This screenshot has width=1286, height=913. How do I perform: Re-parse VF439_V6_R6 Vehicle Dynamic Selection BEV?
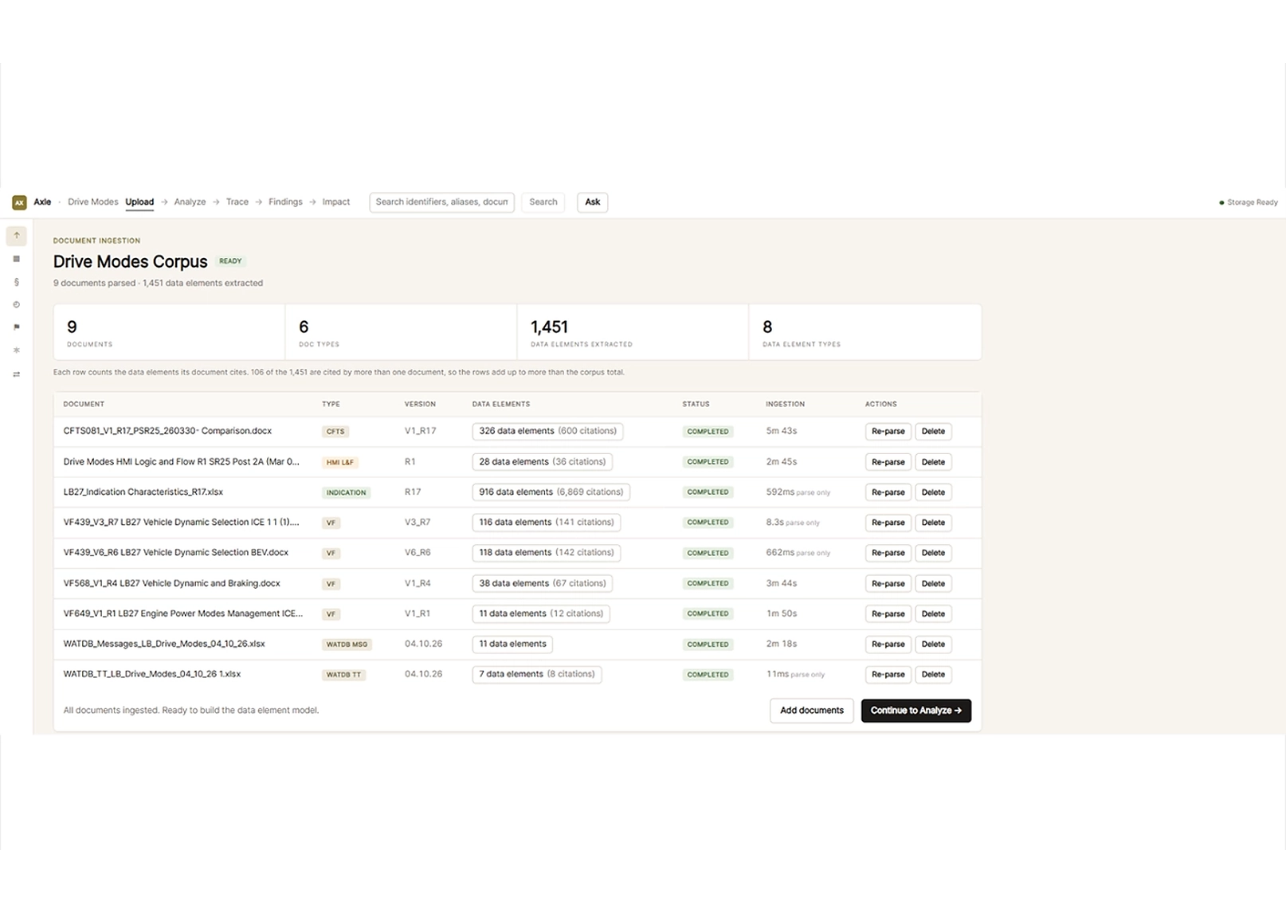[888, 553]
